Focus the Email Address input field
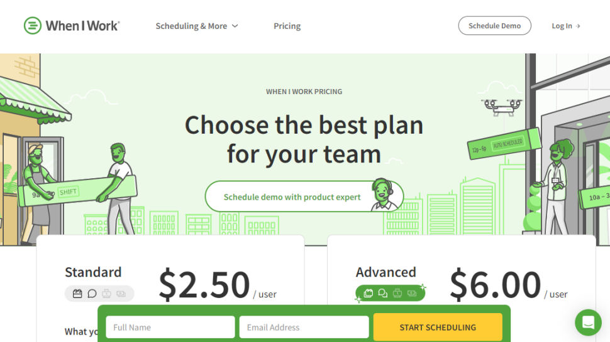Image resolution: width=610 pixels, height=342 pixels. [304, 327]
